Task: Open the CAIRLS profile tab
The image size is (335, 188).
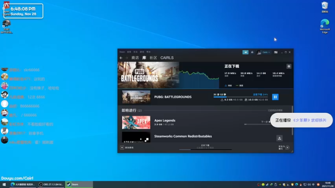Action: pyautogui.click(x=167, y=58)
